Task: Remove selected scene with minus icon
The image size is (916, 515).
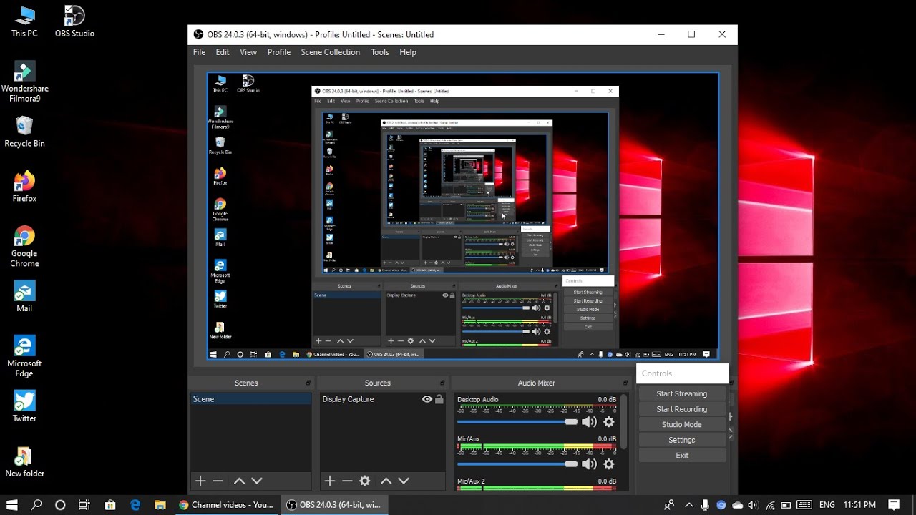Action: pos(218,481)
